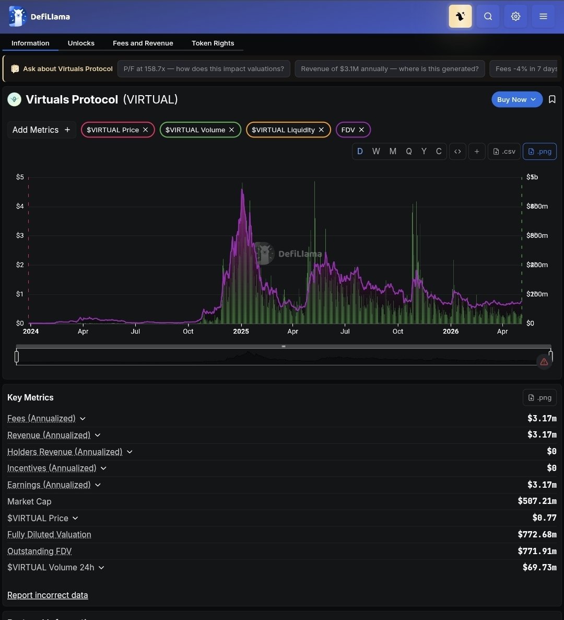Switch to Fees and Revenue tab
The width and height of the screenshot is (564, 620).
pyautogui.click(x=143, y=43)
